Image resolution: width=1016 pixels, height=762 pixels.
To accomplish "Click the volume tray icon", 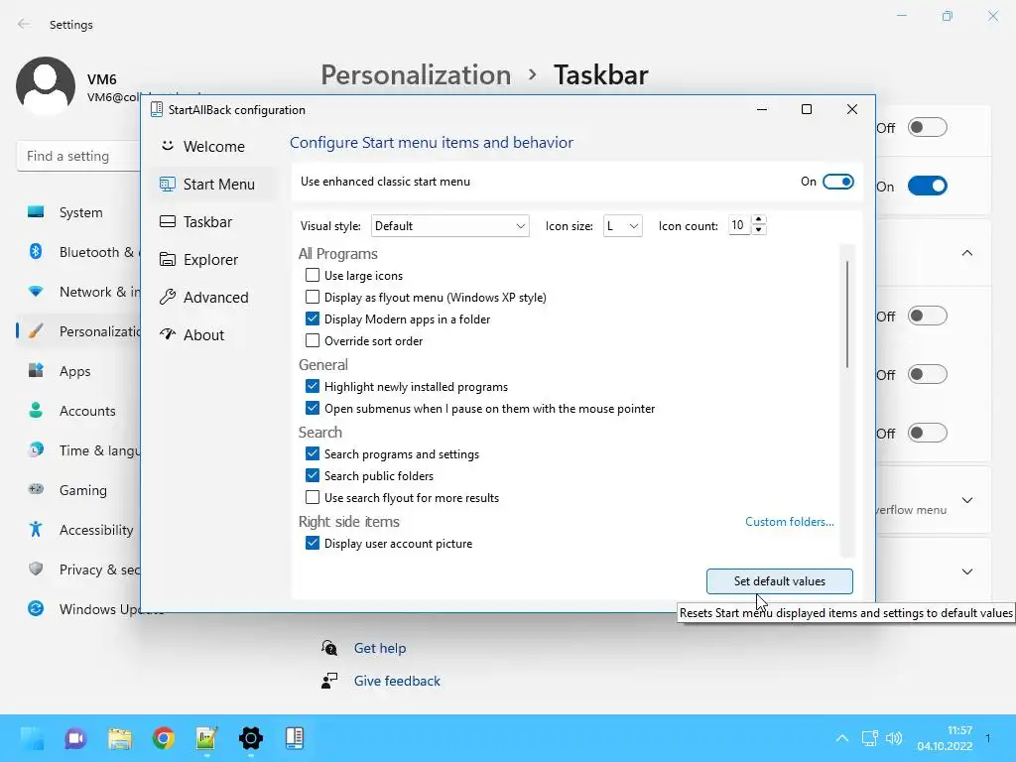I will pos(894,738).
